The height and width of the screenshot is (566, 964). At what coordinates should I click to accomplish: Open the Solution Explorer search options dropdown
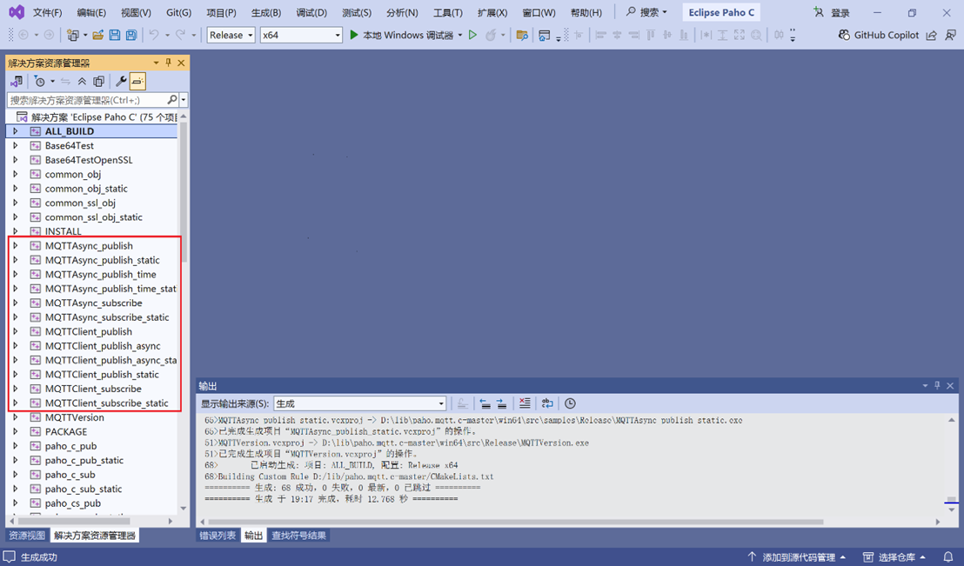coord(184,100)
